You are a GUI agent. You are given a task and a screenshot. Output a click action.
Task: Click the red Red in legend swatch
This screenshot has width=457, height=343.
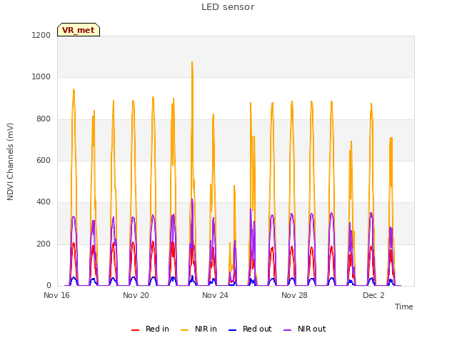135,330
